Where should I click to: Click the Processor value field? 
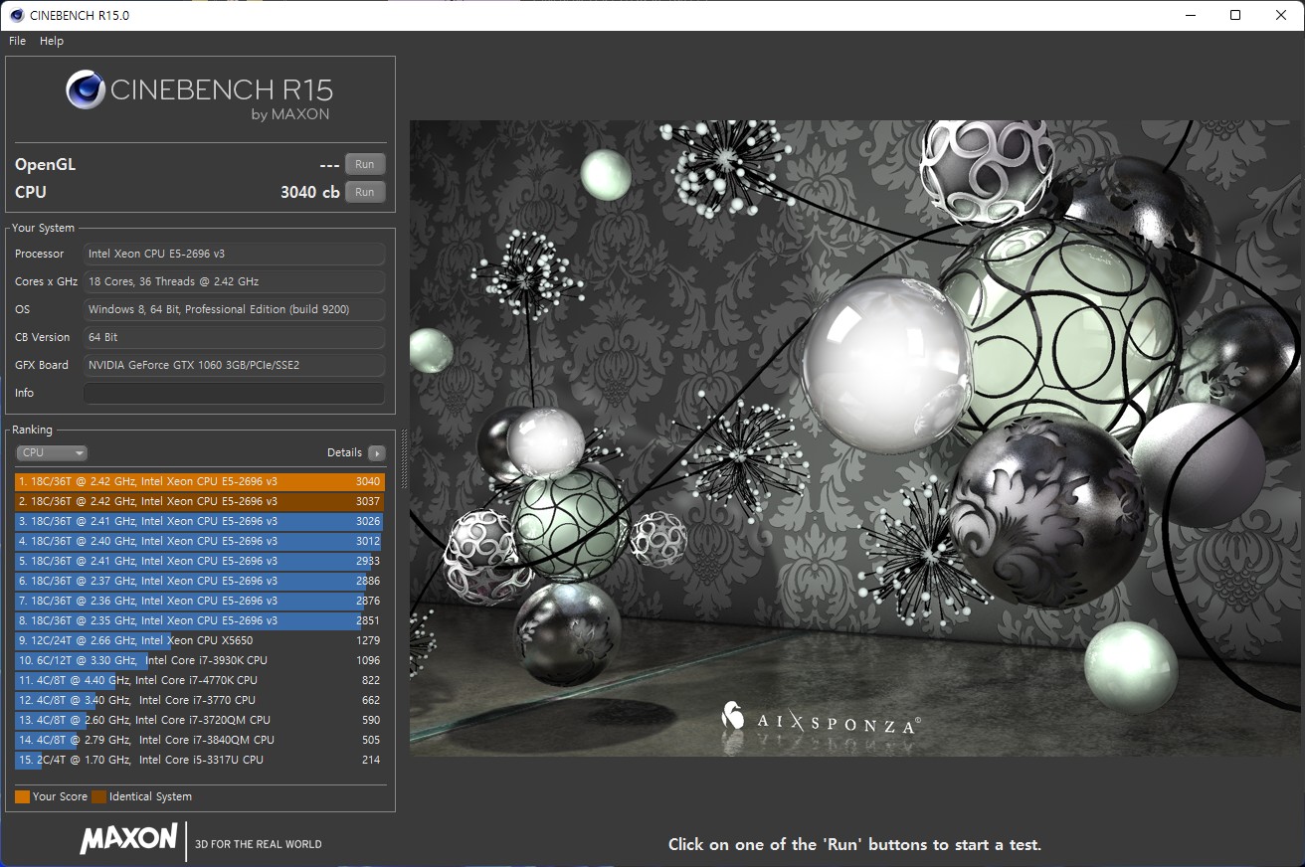pos(235,254)
